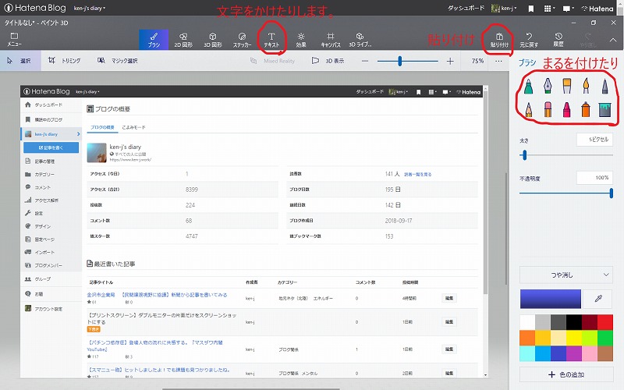
Task: Click the 100% opacity input field
Action: [594, 178]
